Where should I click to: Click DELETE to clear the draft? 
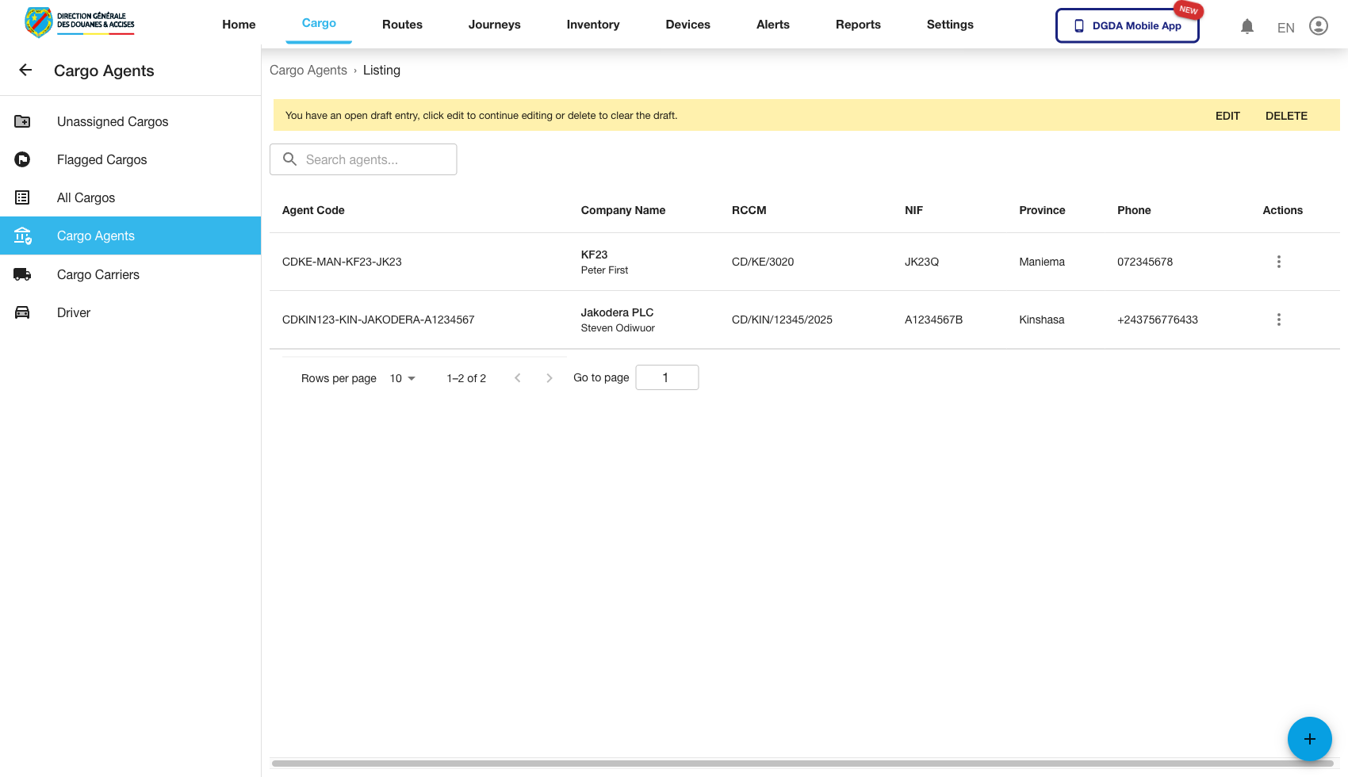pyautogui.click(x=1285, y=116)
